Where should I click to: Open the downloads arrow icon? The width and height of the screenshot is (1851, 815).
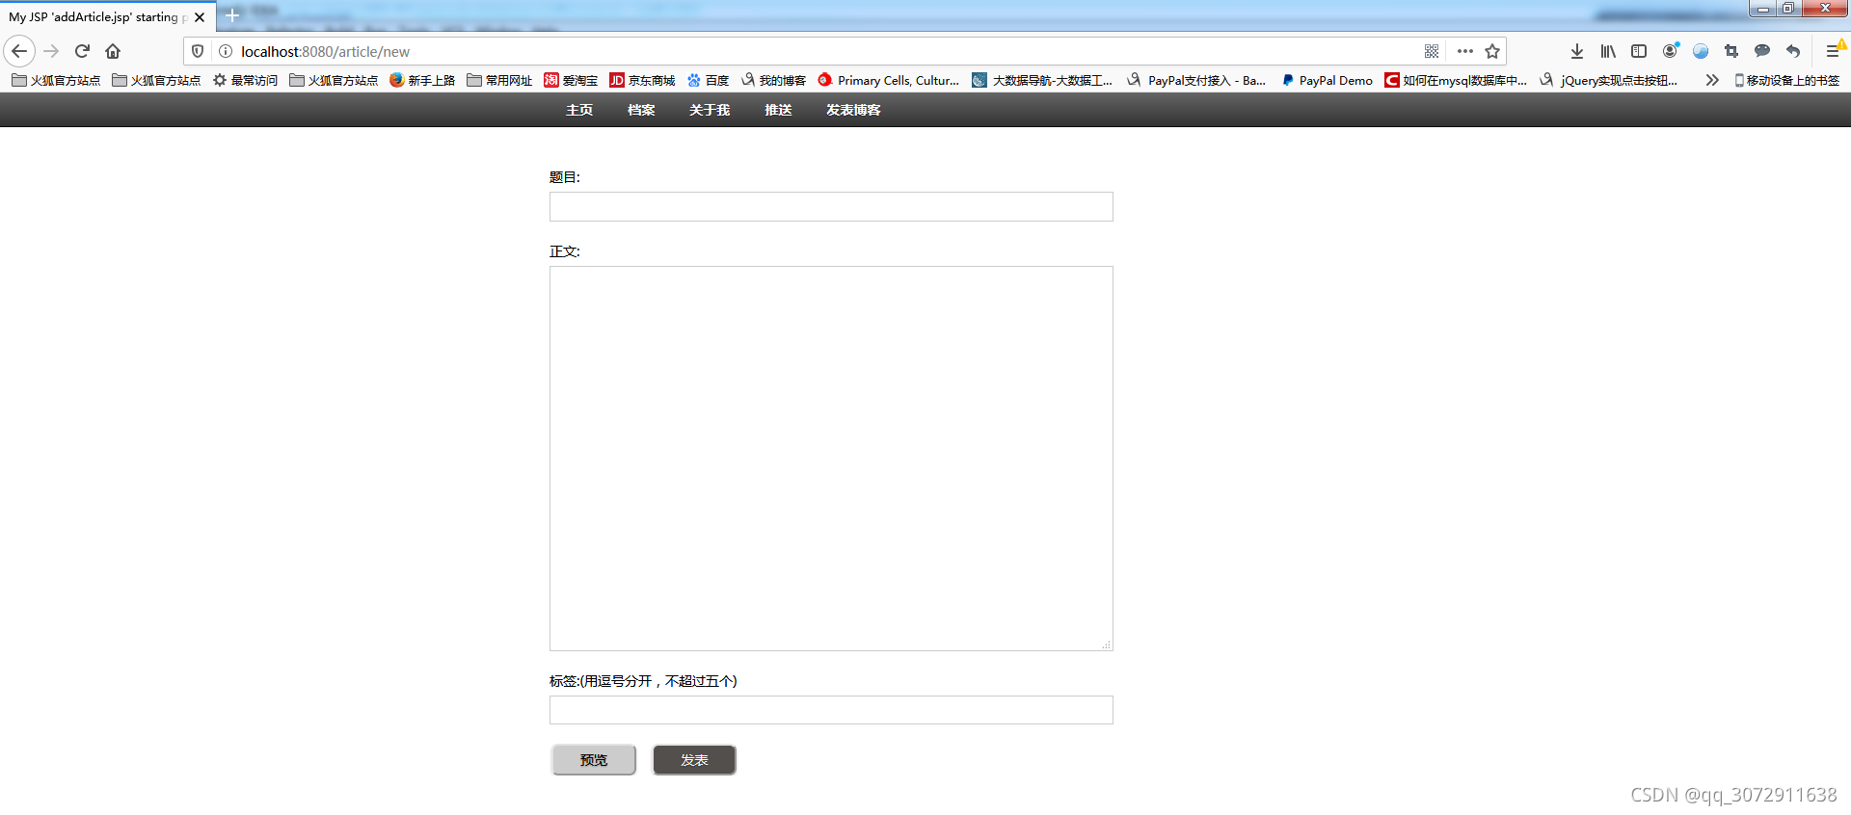(x=1577, y=51)
